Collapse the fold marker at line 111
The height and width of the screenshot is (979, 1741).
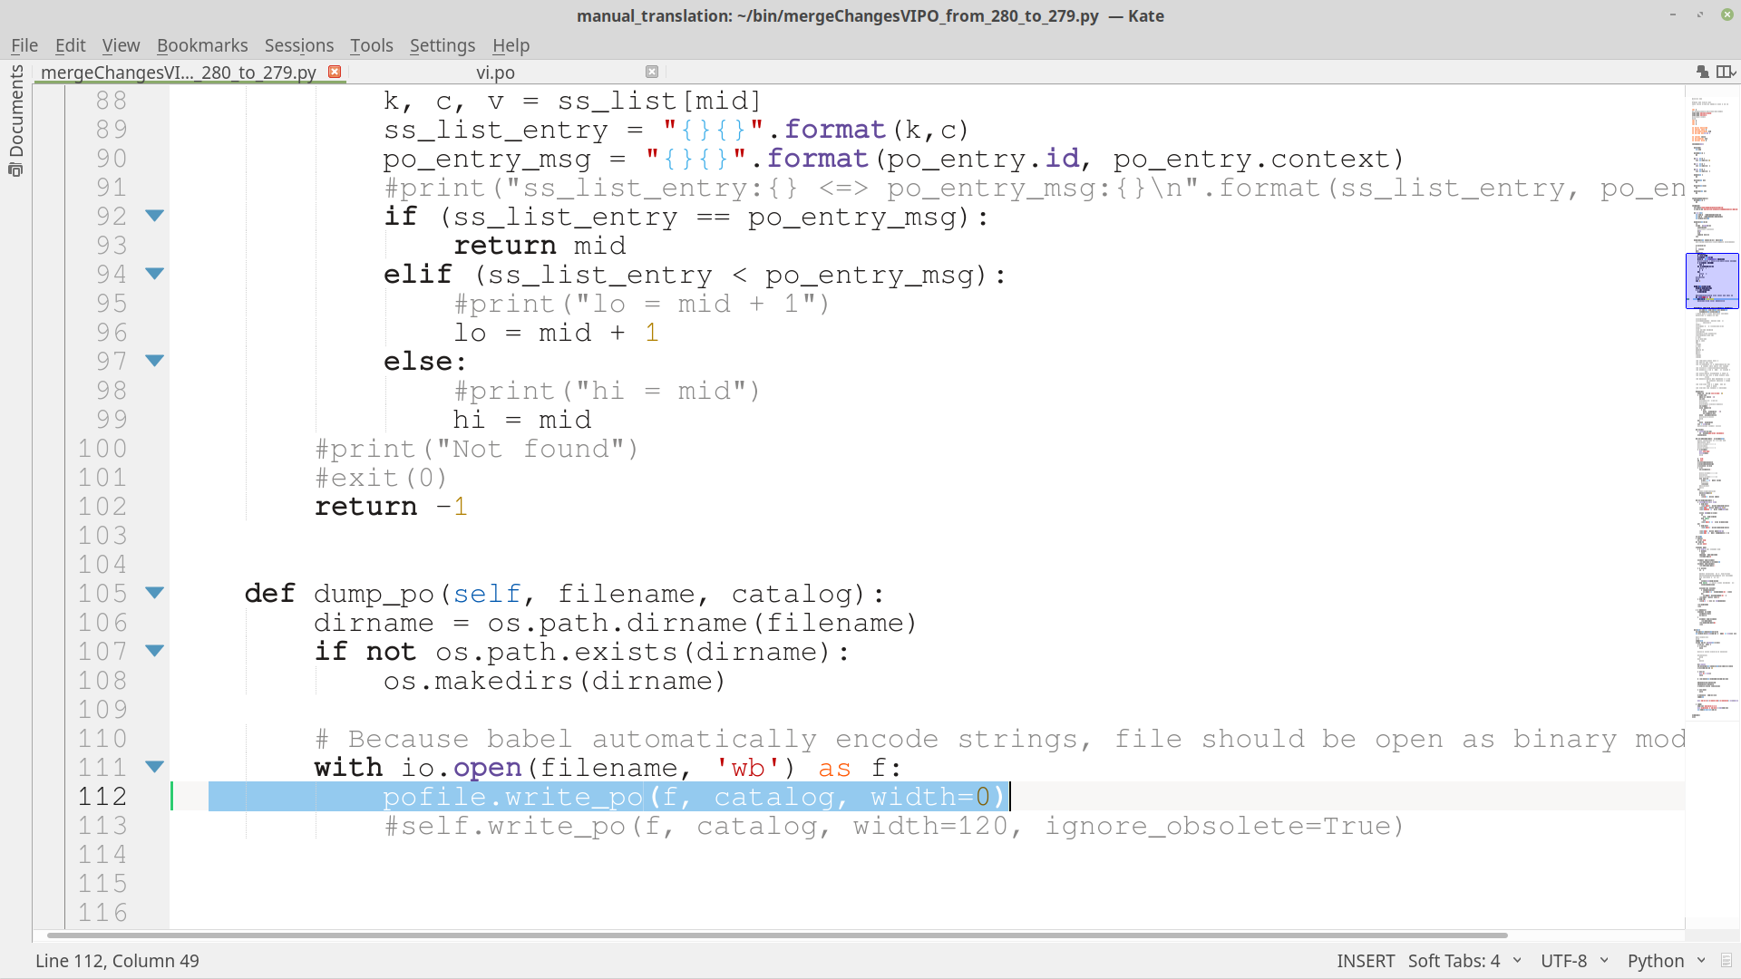155,767
